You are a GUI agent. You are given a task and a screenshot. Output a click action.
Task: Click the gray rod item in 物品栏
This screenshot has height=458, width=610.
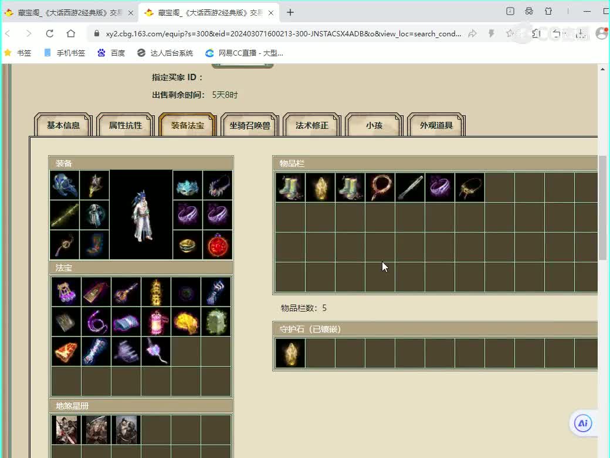[x=410, y=187]
